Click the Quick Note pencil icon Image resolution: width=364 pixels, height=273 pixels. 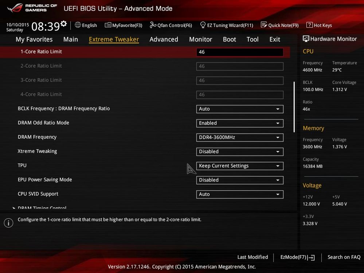click(264, 25)
